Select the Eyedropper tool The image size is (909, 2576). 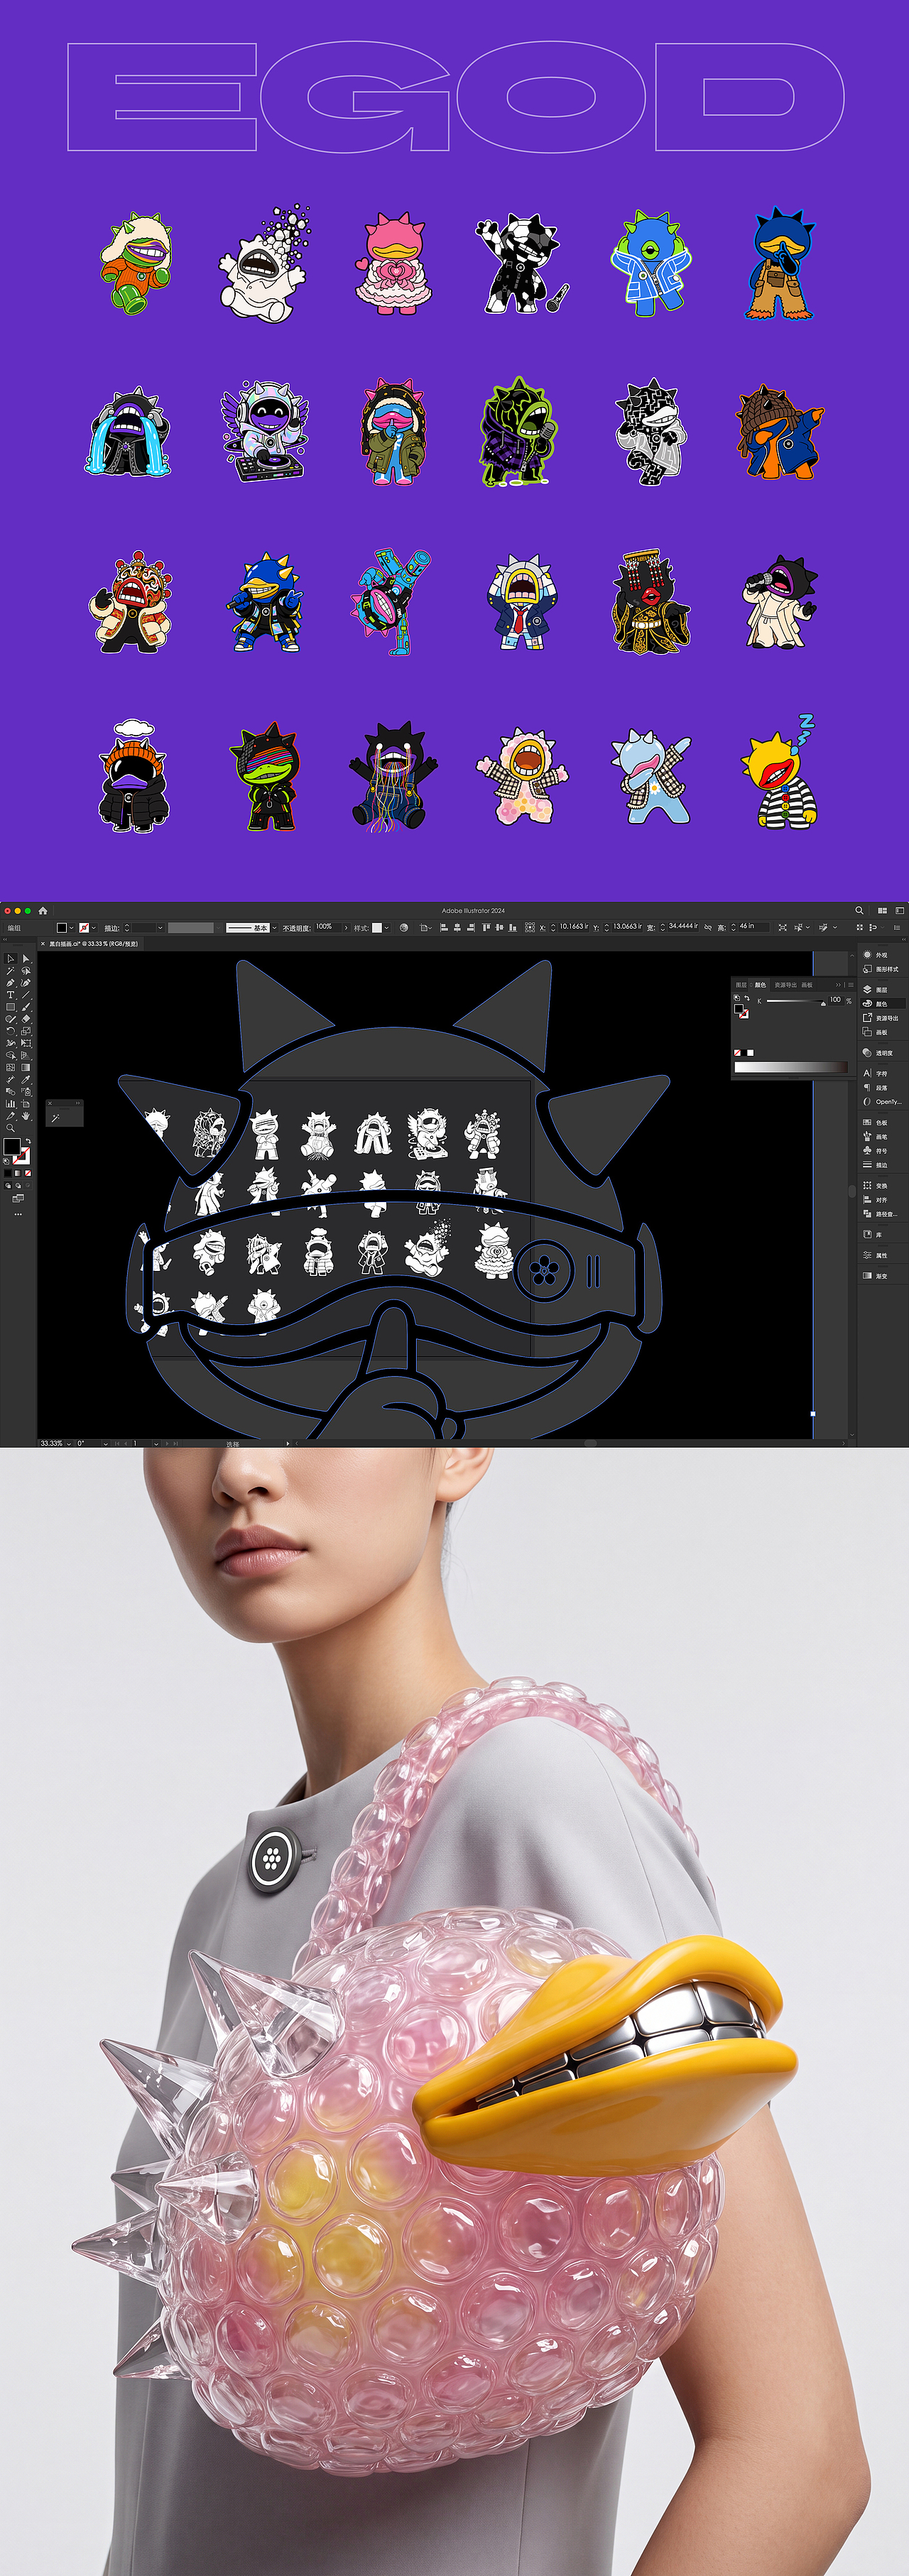26,1080
